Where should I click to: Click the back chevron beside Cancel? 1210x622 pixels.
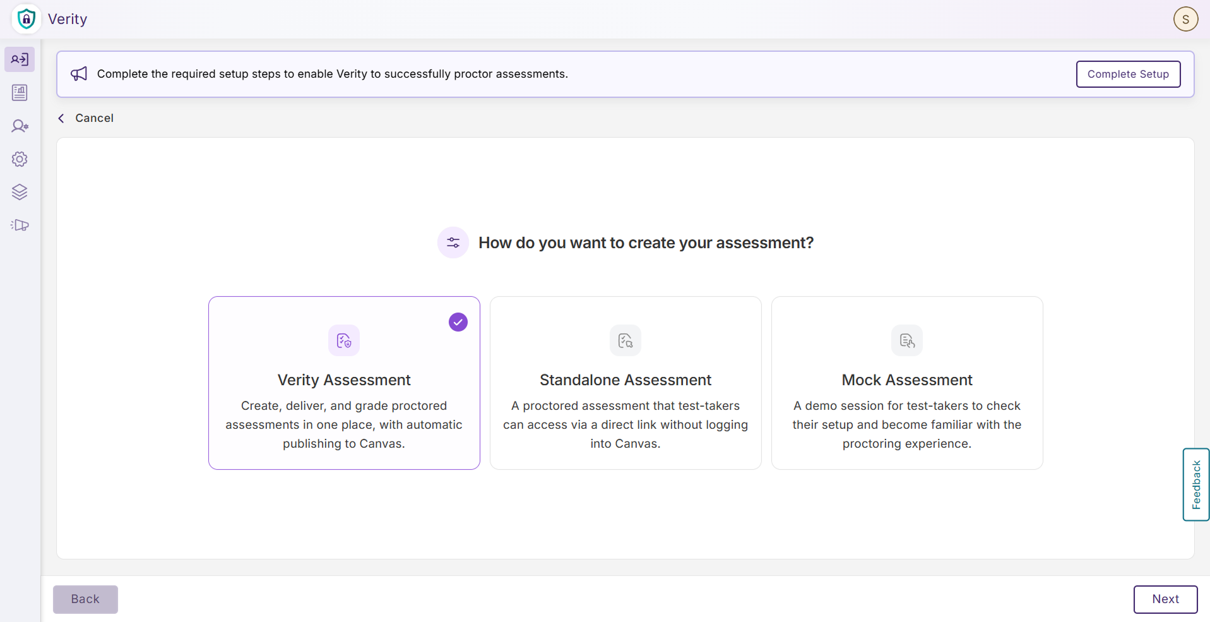click(61, 118)
